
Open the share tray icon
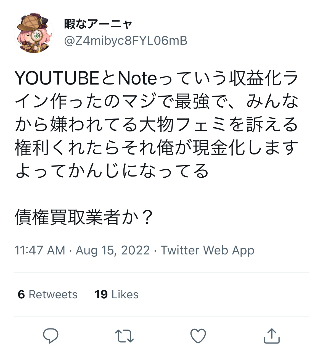click(x=272, y=336)
